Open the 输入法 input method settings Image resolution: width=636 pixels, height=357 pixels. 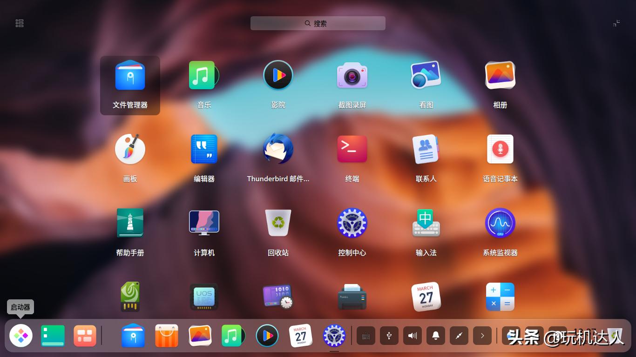click(426, 223)
